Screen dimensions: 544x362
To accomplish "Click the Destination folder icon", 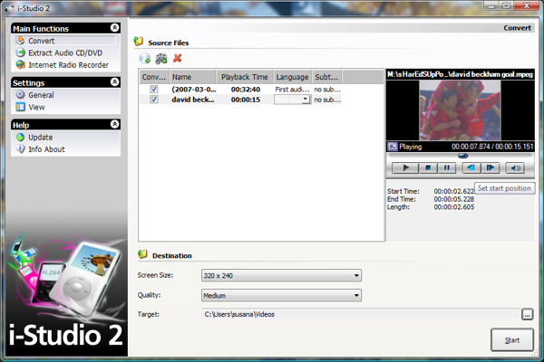I will (142, 254).
